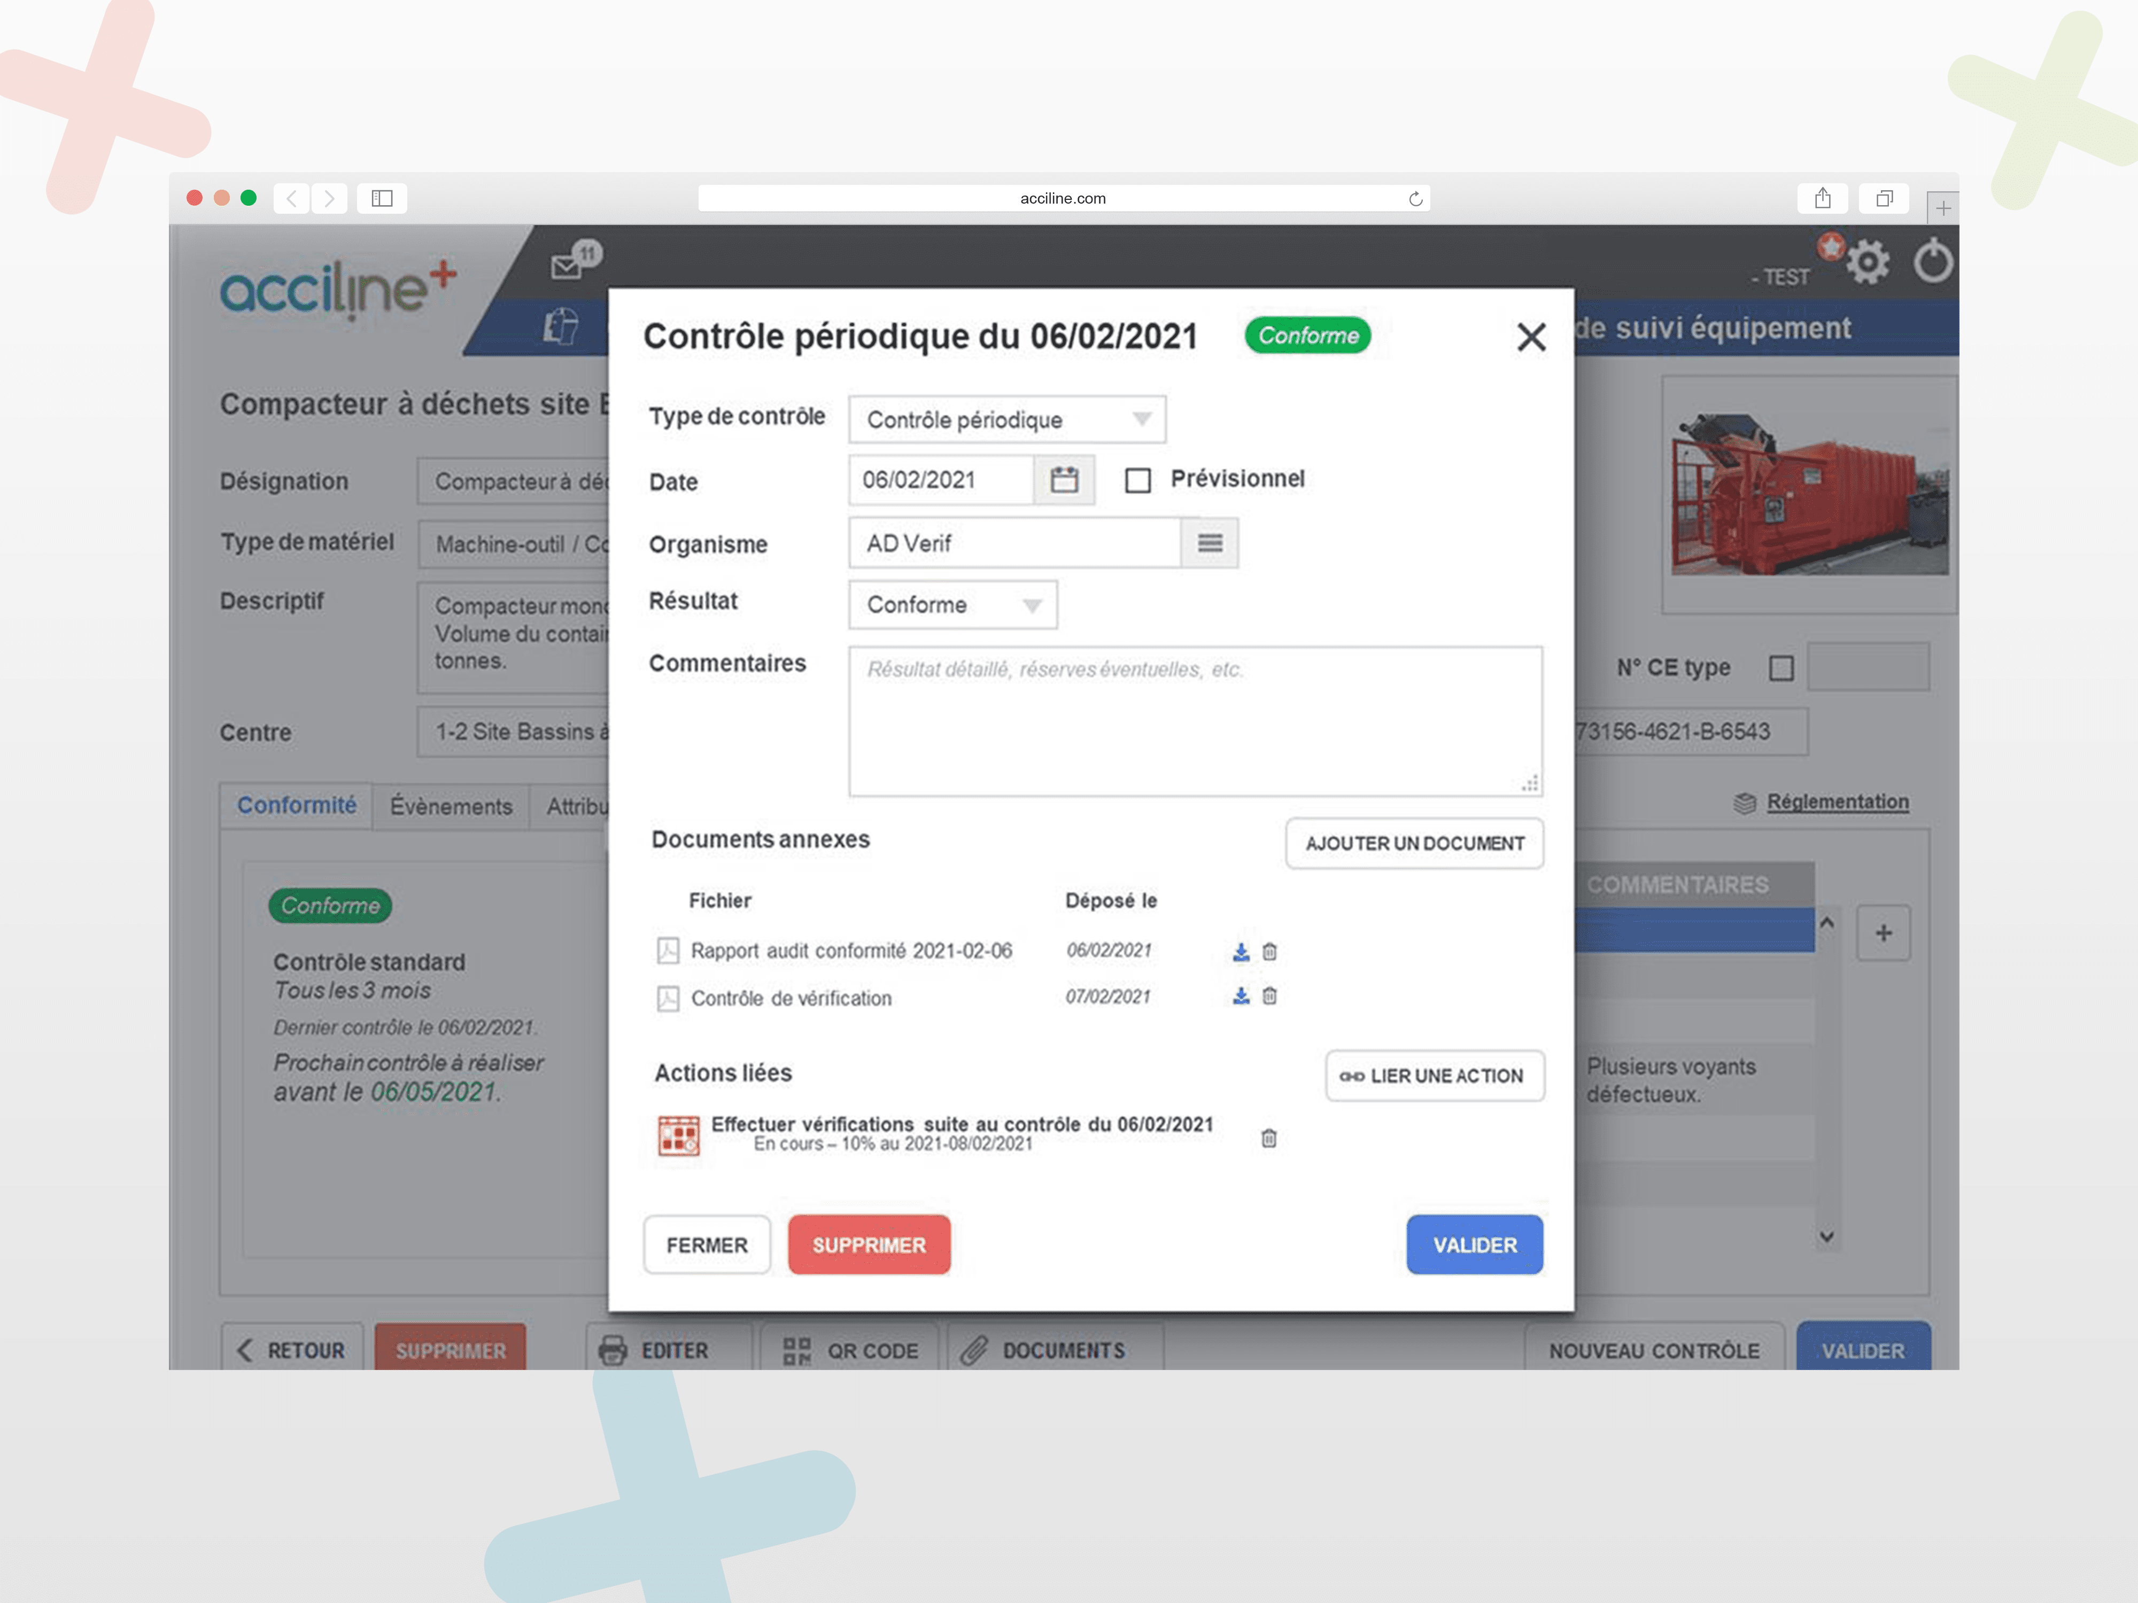2138x1603 pixels.
Task: Open Rapport audit conformité 2021-02-06 file
Action: click(x=851, y=951)
